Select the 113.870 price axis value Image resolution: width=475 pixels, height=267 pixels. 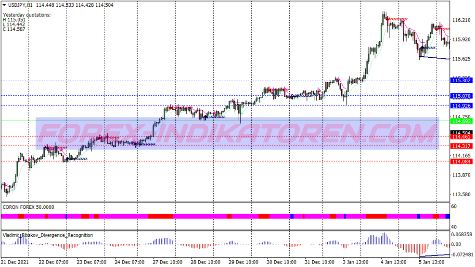(x=462, y=175)
